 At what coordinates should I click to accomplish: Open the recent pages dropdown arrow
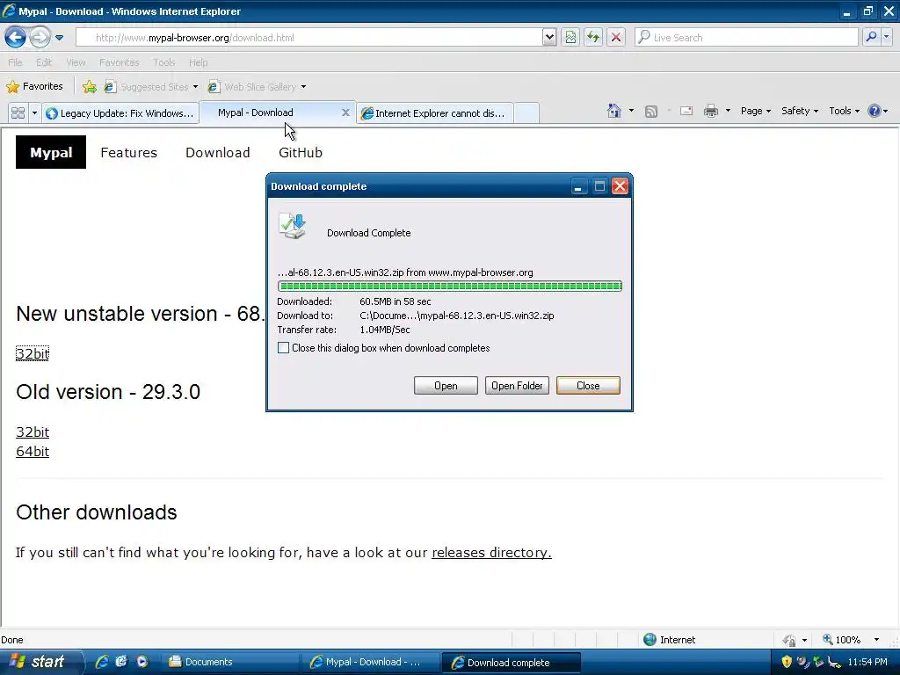pos(59,38)
